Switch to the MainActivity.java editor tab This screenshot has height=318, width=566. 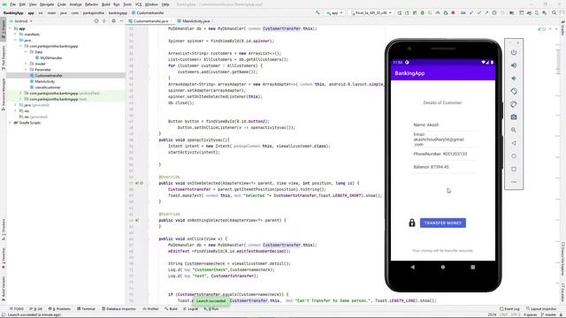click(195, 21)
